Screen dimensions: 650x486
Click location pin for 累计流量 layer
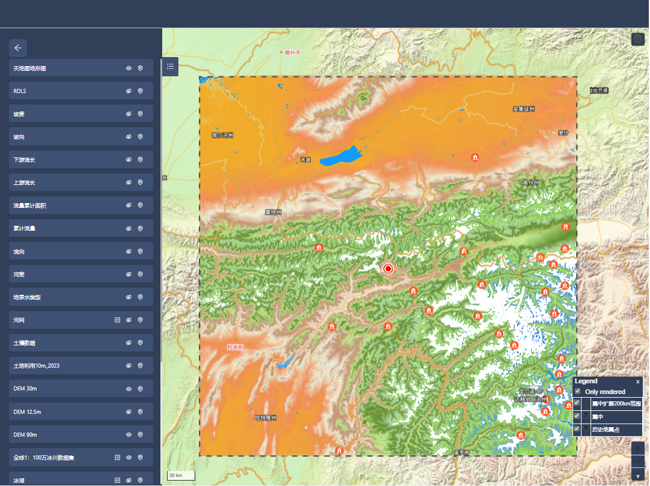point(141,228)
